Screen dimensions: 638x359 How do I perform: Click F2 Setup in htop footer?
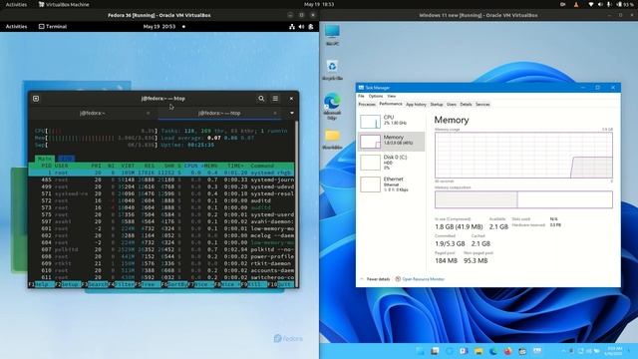68,284
